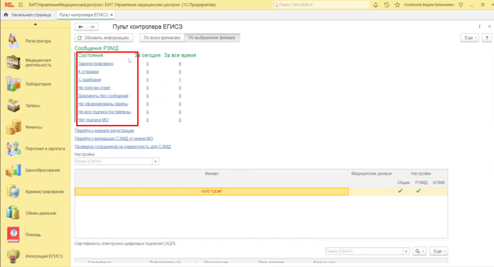
Task: Open the history clock icon
Action: pos(386,4)
